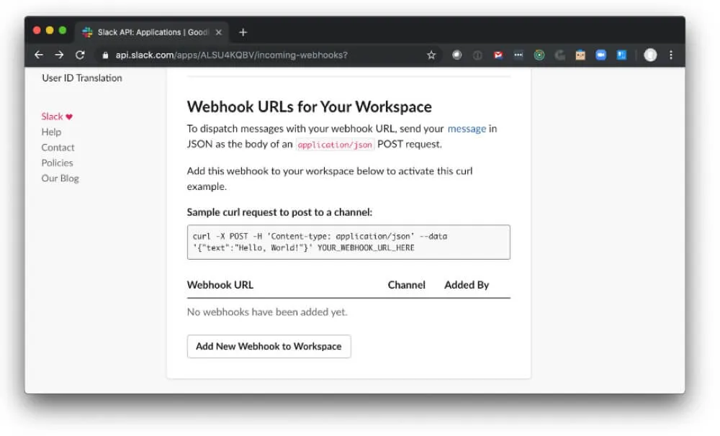Click the site security lock icon
Viewport: 720px width, 436px height.
coord(105,54)
